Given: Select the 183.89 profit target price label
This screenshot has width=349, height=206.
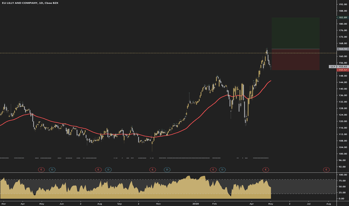Looking at the screenshot, I should 343,17.
